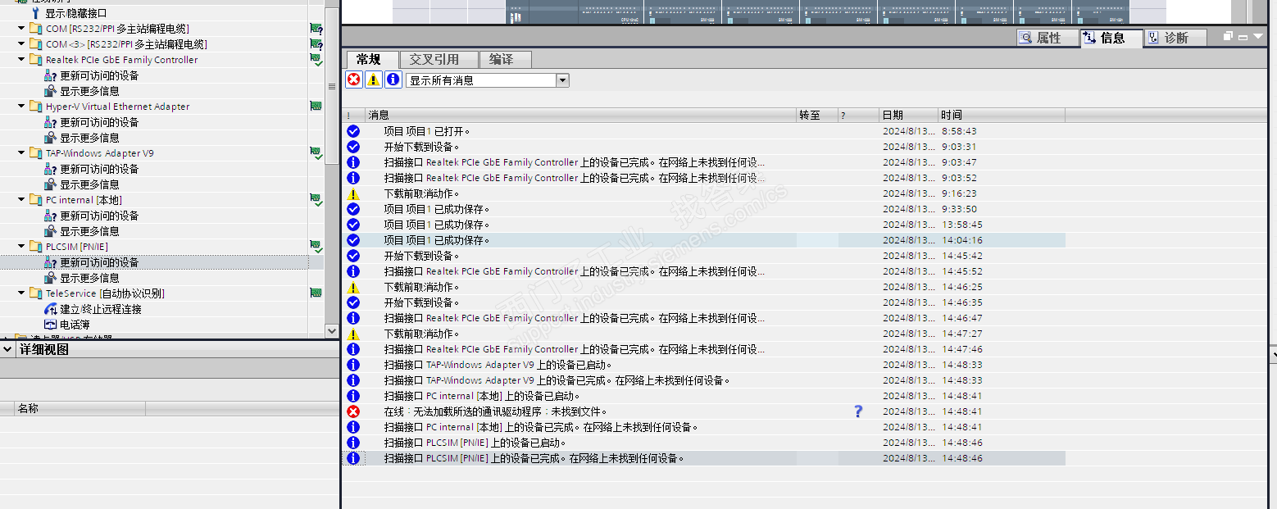Collapse the COM [RS232/PPI 多主站编程电缆] node
The width and height of the screenshot is (1277, 509).
click(21, 29)
